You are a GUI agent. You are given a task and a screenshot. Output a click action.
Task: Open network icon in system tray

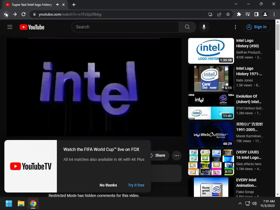247,203
